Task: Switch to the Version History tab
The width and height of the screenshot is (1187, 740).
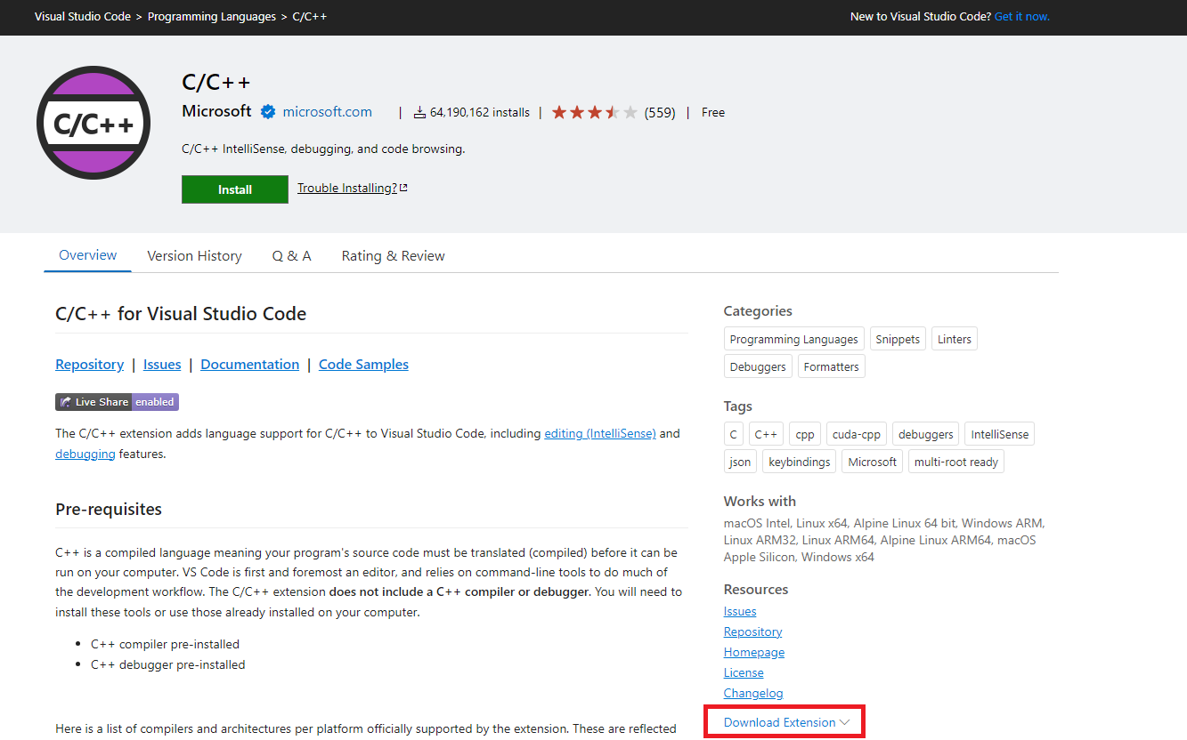Action: coord(194,256)
